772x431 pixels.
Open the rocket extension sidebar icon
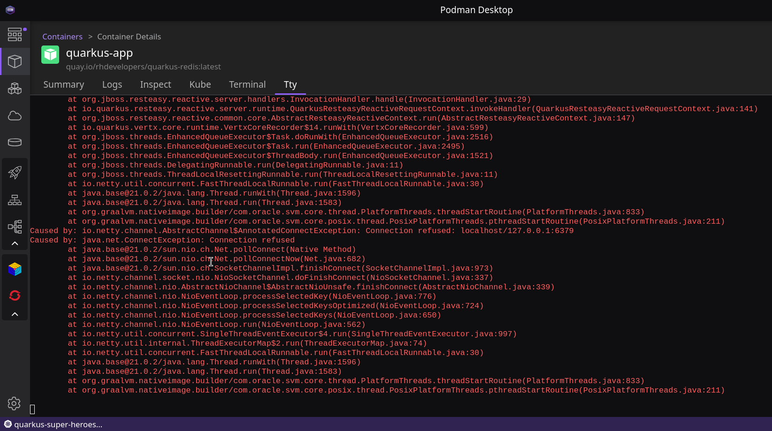[15, 173]
